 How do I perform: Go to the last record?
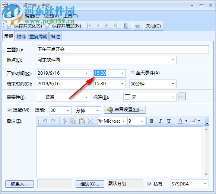[x=115, y=26]
